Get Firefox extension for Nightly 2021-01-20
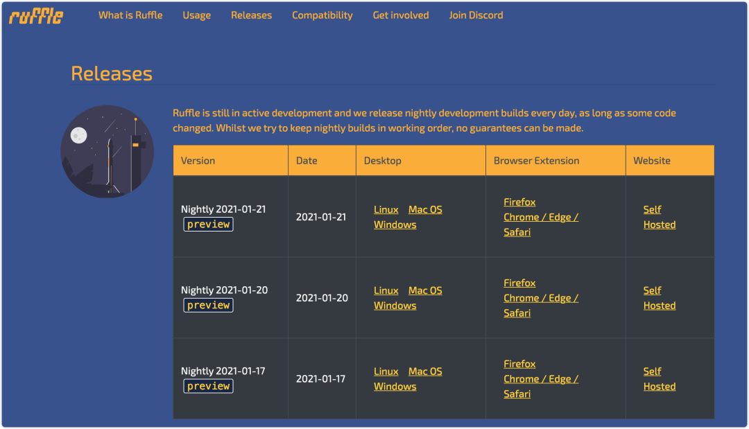Screen dimensions: 749x429 [519, 283]
